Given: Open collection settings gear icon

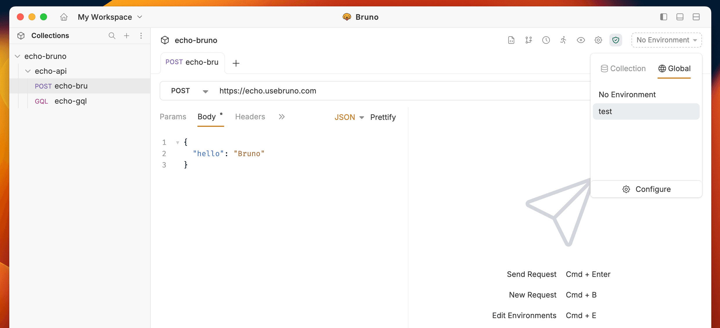Looking at the screenshot, I should [598, 40].
